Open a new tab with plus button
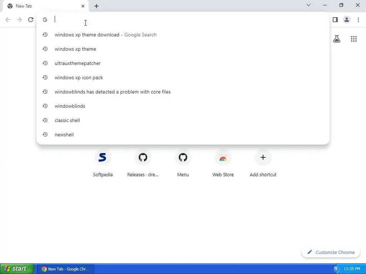This screenshot has height=274, width=366. [x=97, y=6]
